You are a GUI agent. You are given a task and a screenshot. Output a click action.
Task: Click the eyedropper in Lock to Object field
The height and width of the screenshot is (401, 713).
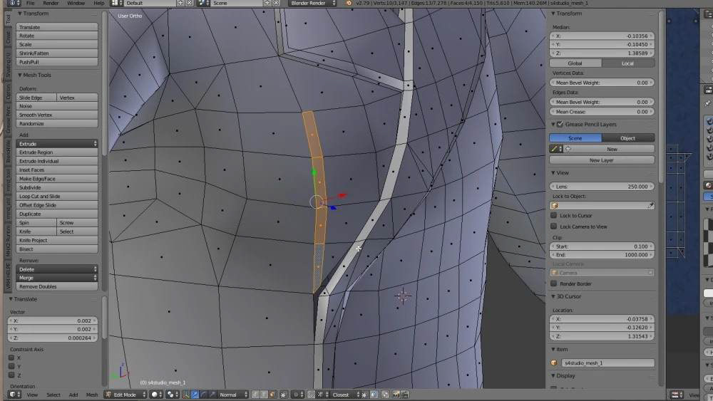(651, 205)
